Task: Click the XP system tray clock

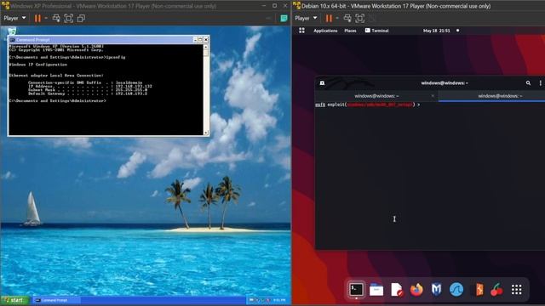Action: point(279,300)
